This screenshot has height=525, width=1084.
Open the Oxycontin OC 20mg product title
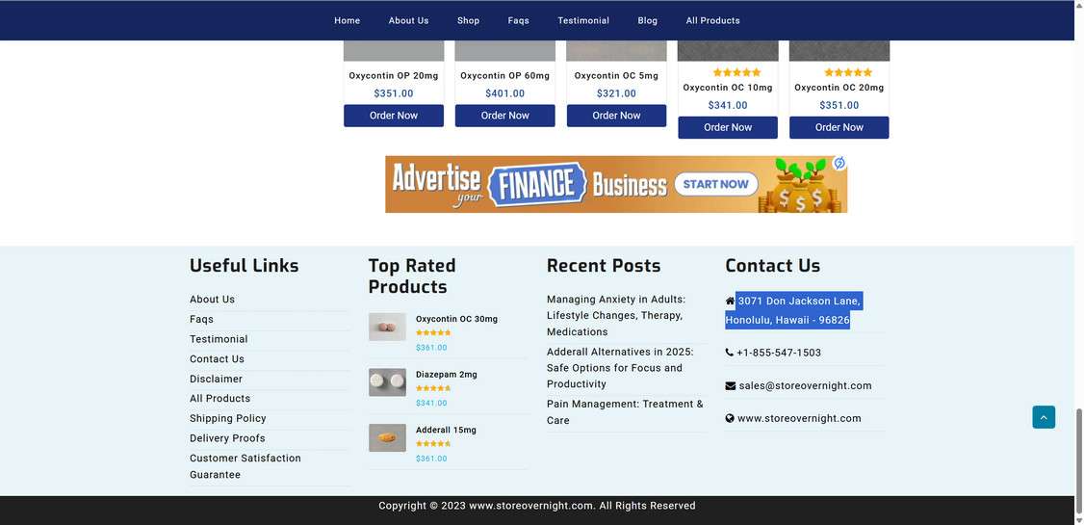pyautogui.click(x=839, y=88)
